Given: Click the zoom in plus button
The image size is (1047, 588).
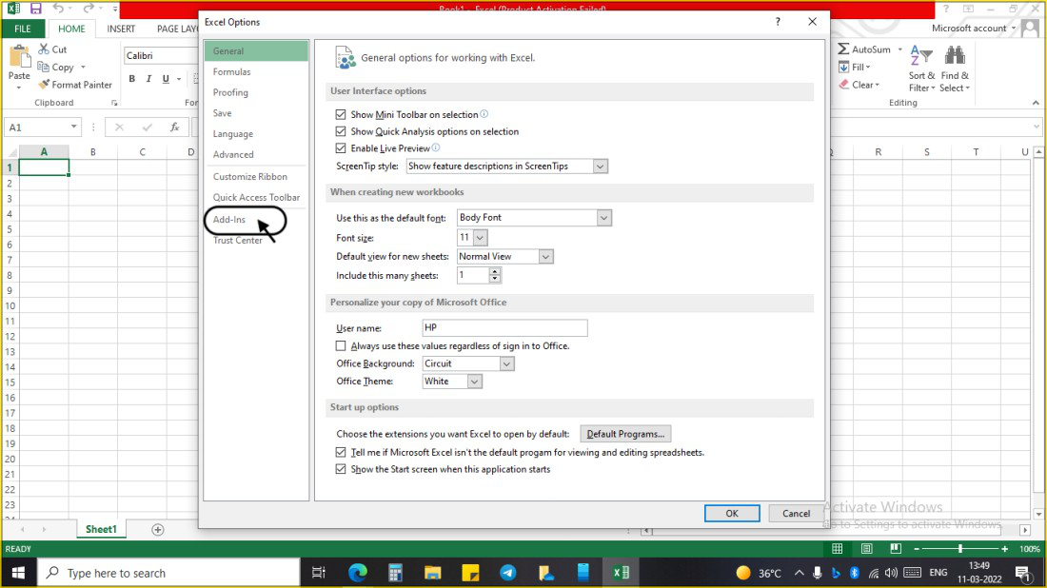Looking at the screenshot, I should click(x=1004, y=549).
